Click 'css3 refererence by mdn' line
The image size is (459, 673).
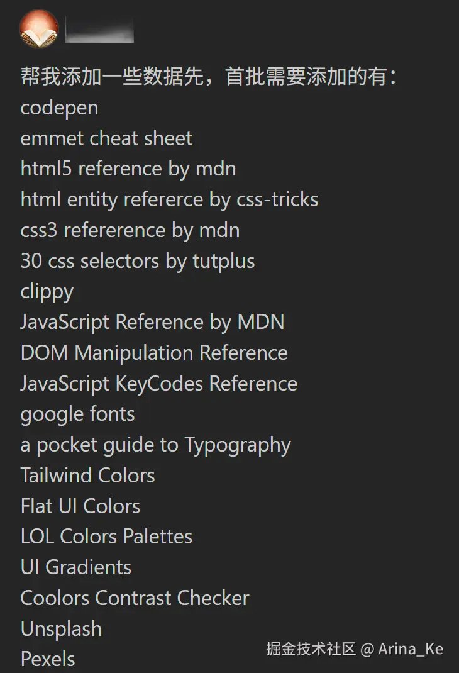point(130,230)
